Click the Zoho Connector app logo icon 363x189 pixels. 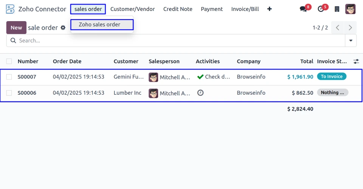pyautogui.click(x=10, y=9)
